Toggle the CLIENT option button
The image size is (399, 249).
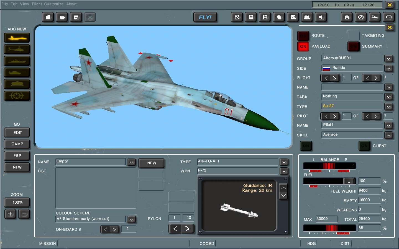pyautogui.click(x=365, y=146)
